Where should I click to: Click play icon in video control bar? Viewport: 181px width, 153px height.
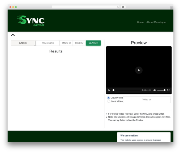109,90
